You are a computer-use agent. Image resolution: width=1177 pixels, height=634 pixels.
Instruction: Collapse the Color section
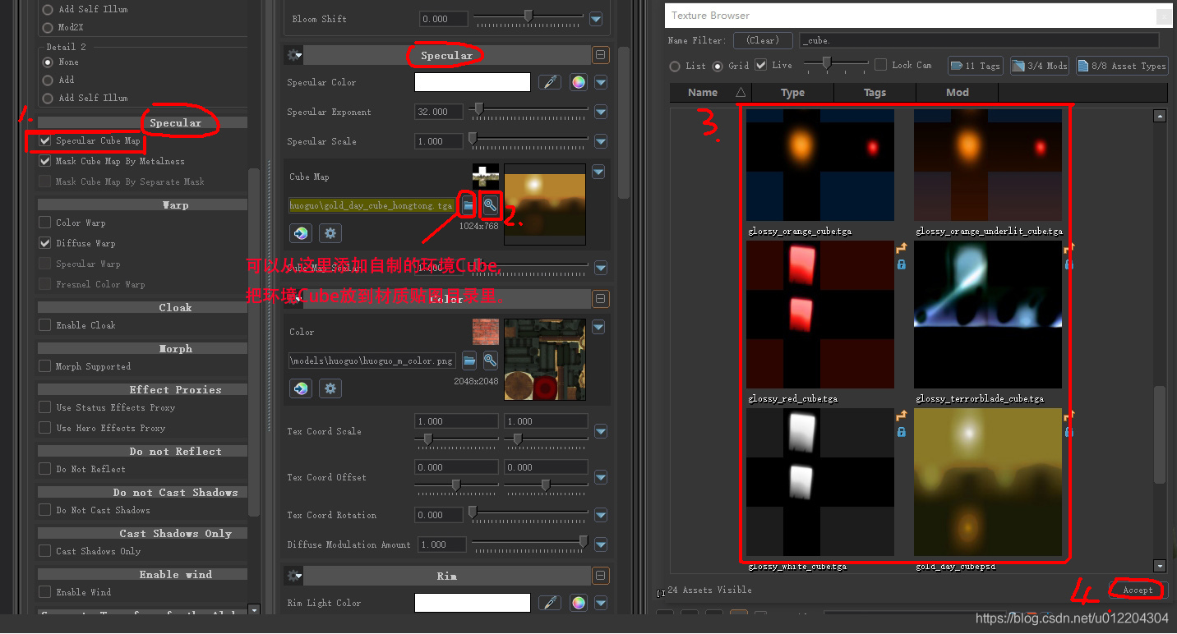tap(601, 299)
